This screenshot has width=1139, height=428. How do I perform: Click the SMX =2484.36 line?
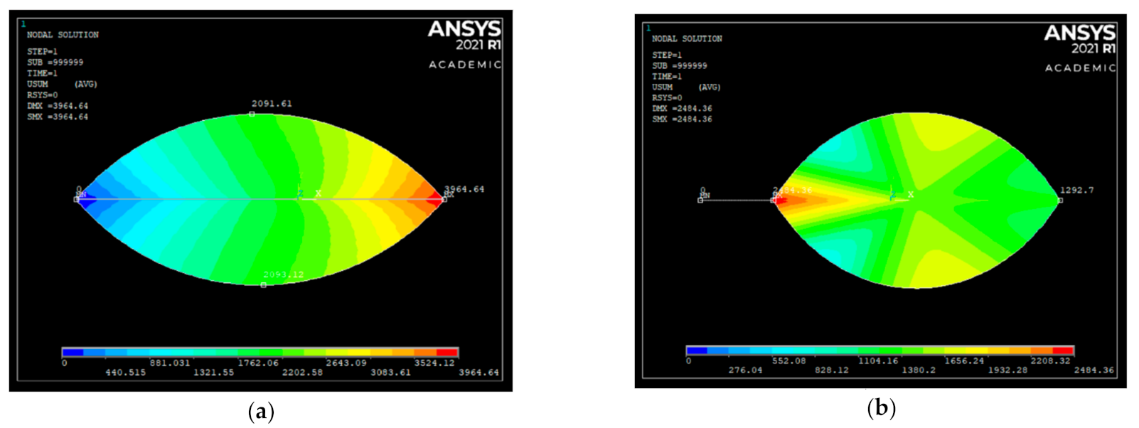(682, 119)
